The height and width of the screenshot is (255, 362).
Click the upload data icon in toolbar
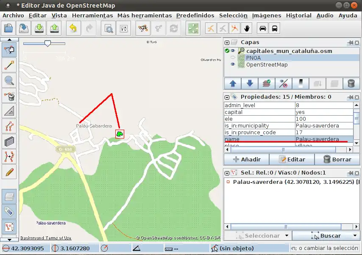[x=54, y=28]
